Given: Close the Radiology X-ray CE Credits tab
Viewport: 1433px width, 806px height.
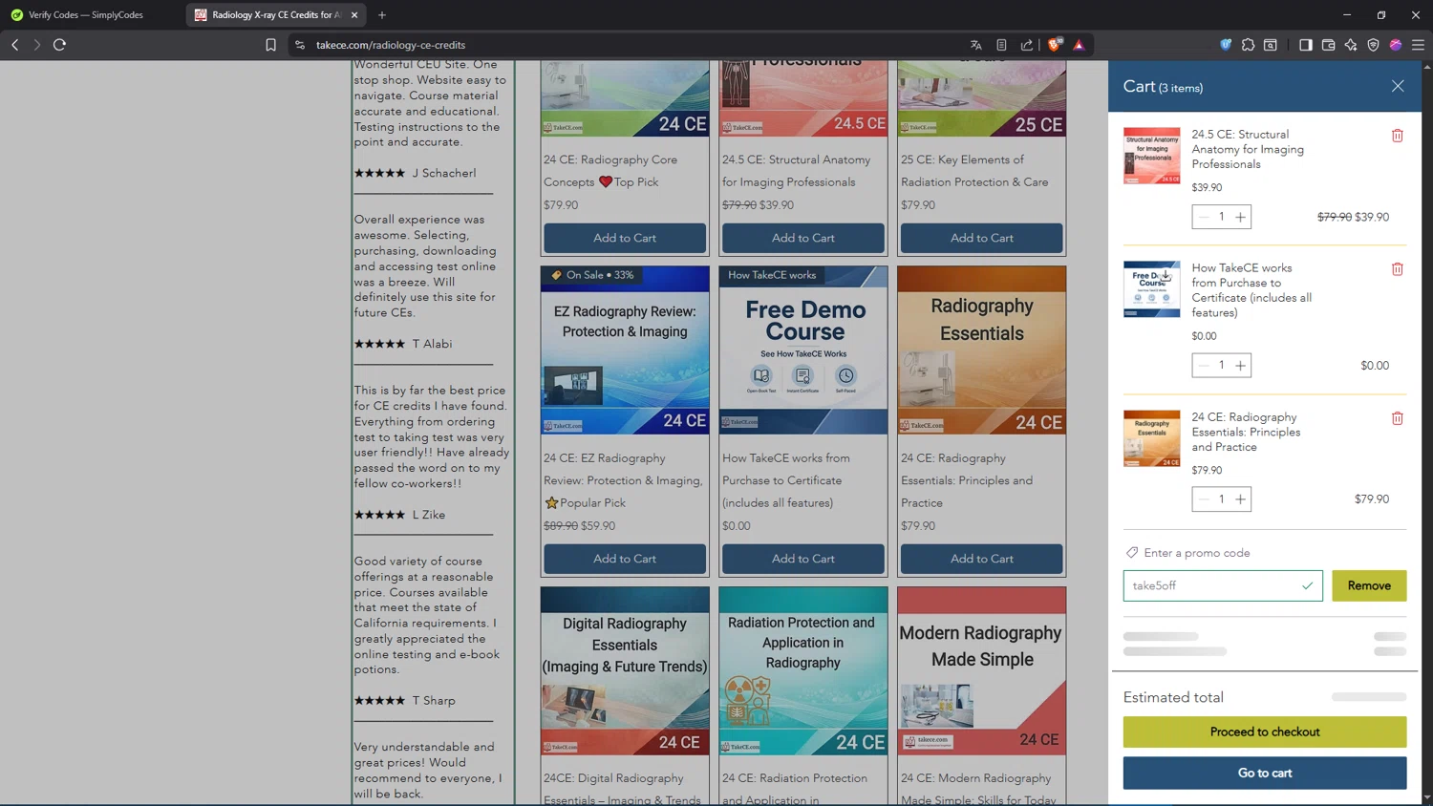Looking at the screenshot, I should 354,15.
